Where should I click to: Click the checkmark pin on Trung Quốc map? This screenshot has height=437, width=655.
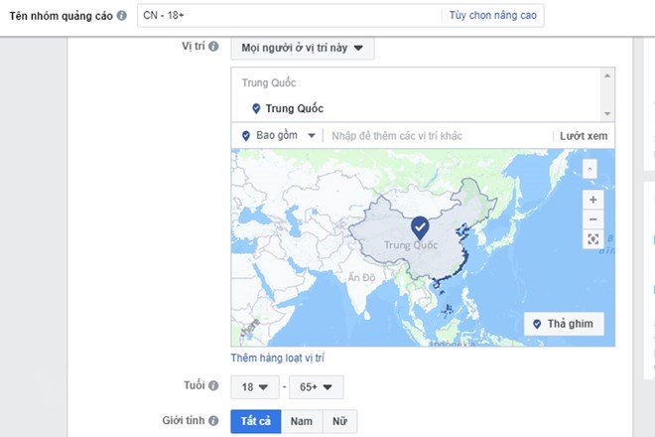tap(421, 227)
